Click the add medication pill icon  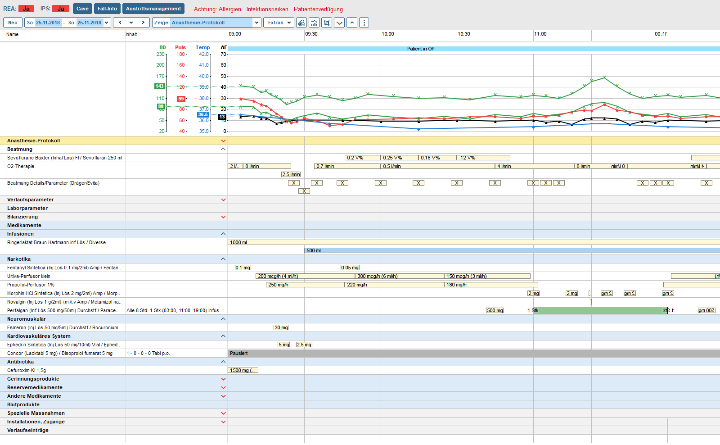click(x=301, y=23)
